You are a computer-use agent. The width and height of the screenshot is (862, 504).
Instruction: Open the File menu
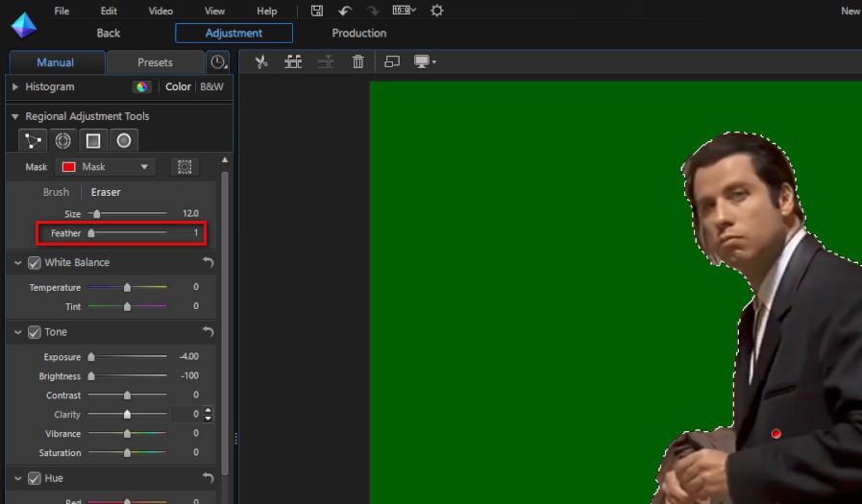(x=62, y=11)
